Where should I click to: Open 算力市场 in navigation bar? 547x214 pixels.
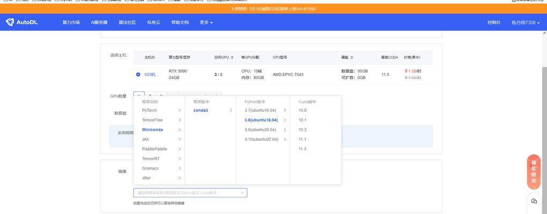[71, 22]
